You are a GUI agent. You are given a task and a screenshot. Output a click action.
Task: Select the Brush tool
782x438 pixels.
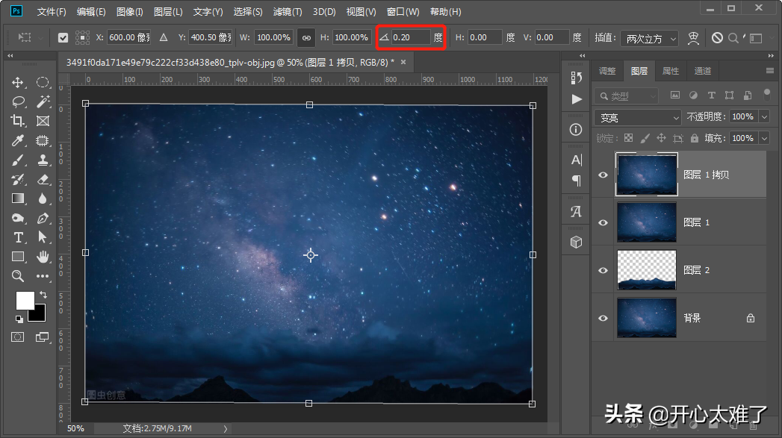pyautogui.click(x=18, y=160)
